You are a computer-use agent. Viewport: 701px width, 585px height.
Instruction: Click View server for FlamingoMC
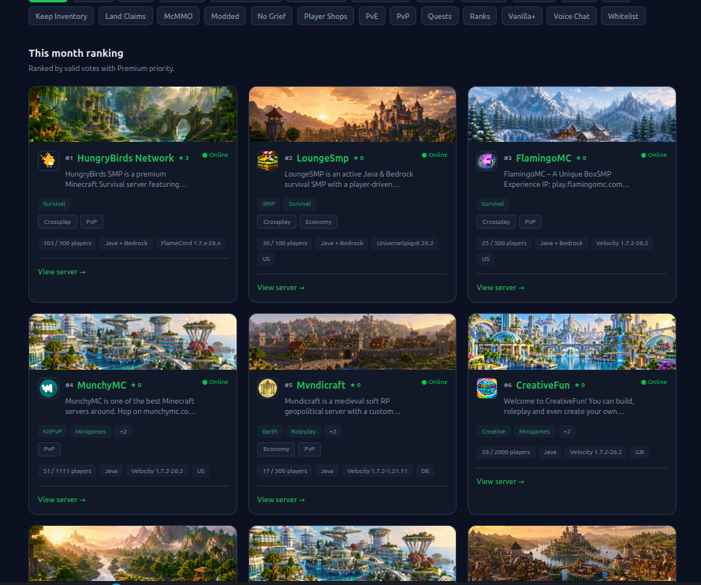point(500,288)
